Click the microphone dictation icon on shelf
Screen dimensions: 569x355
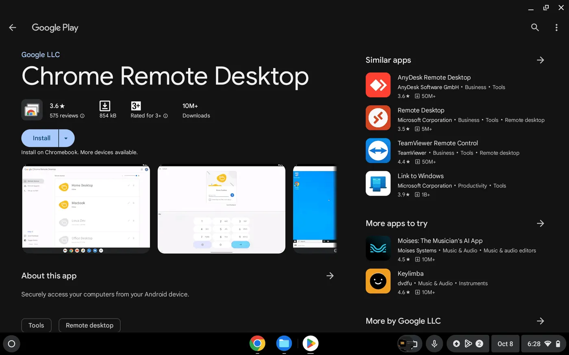point(434,344)
